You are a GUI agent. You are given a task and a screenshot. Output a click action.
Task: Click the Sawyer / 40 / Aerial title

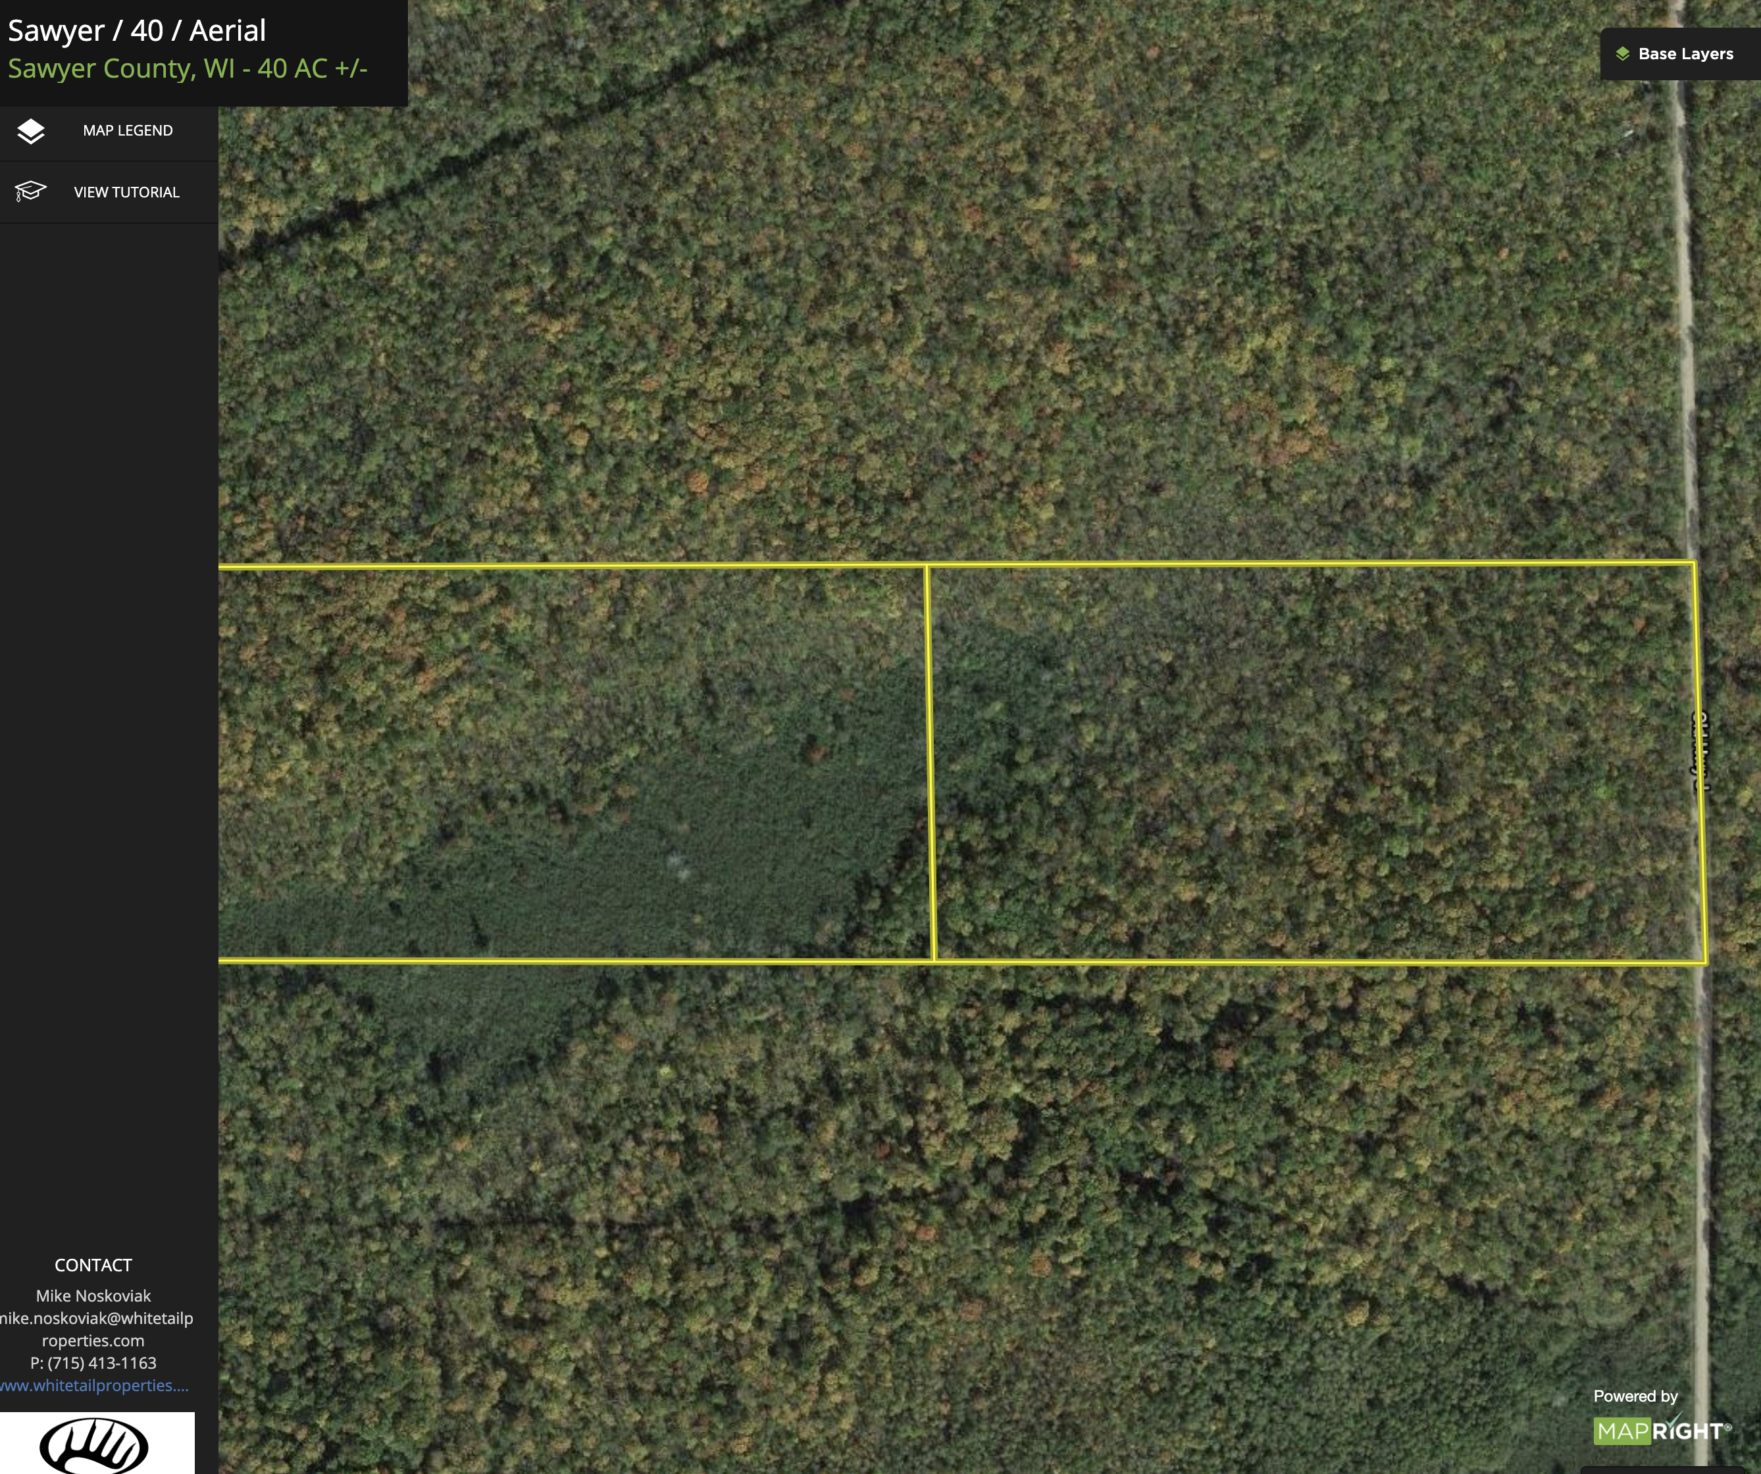pyautogui.click(x=137, y=31)
